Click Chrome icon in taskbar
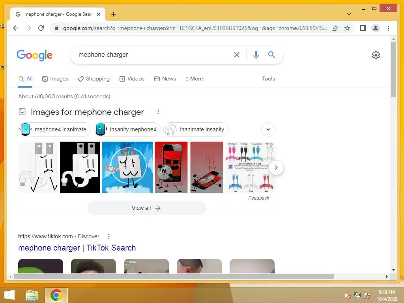 56,295
